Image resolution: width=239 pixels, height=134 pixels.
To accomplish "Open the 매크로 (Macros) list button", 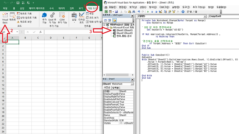I will coord(12,17).
